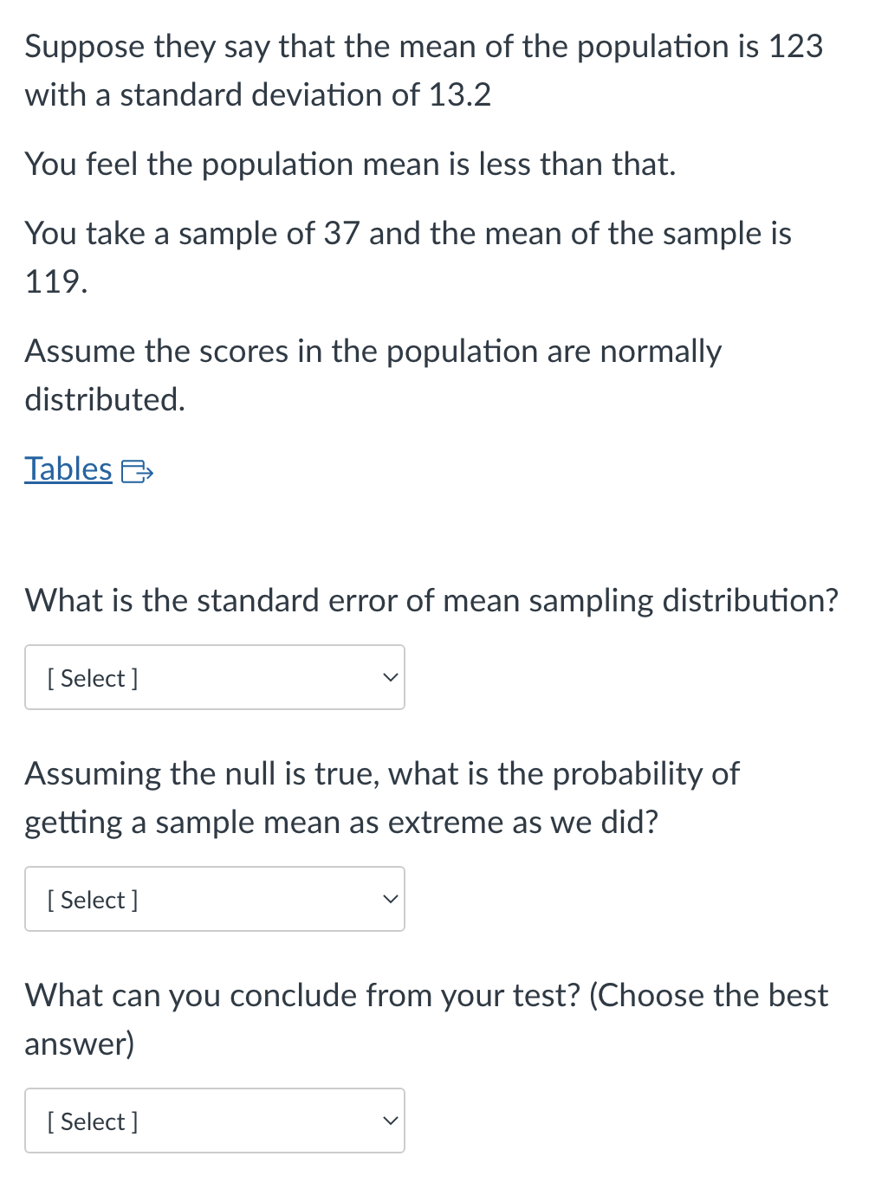Click the sentence about sample of 37
Viewport: 875px width, 1195px height.
coord(408,257)
